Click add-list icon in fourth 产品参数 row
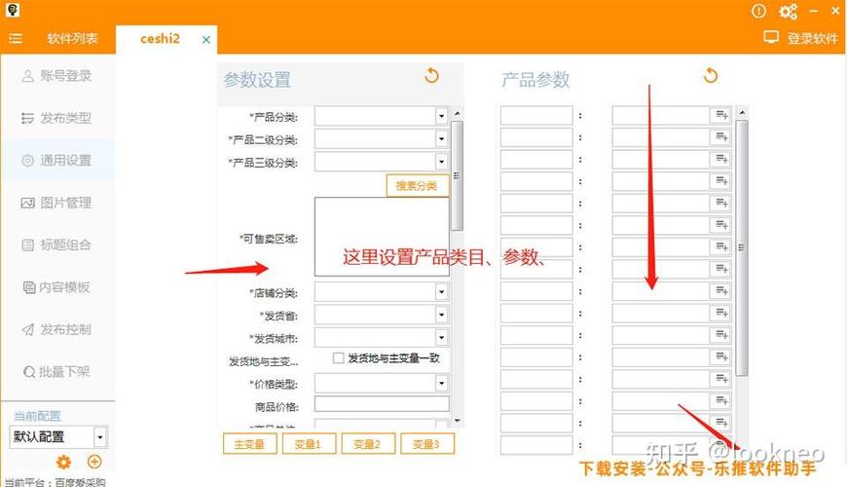This screenshot has width=847, height=487. (x=721, y=181)
